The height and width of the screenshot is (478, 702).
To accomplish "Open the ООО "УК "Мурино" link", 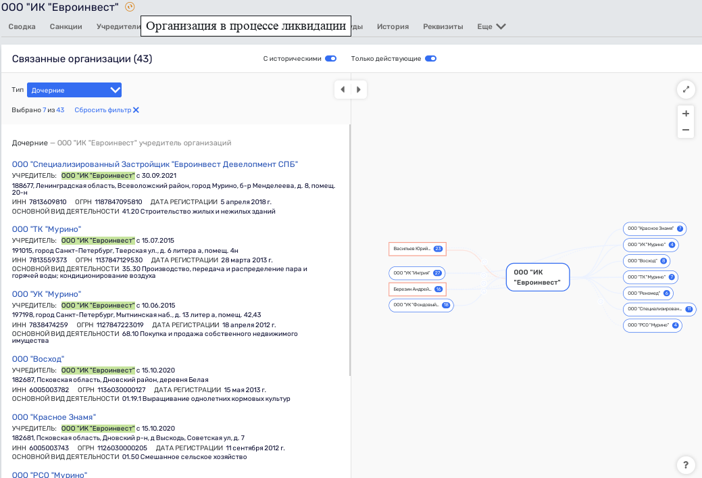I will 47,294.
